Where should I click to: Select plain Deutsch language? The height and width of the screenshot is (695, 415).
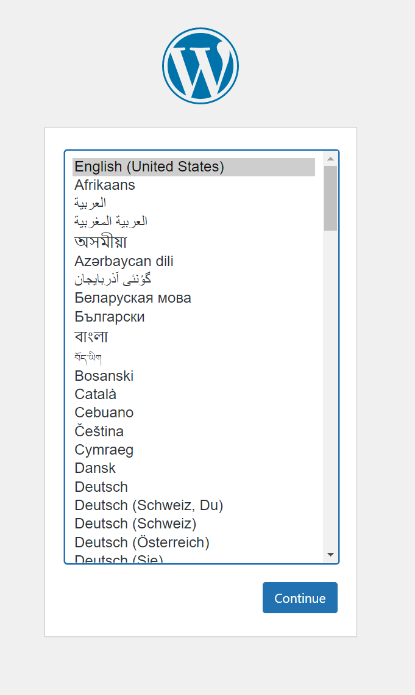click(101, 487)
